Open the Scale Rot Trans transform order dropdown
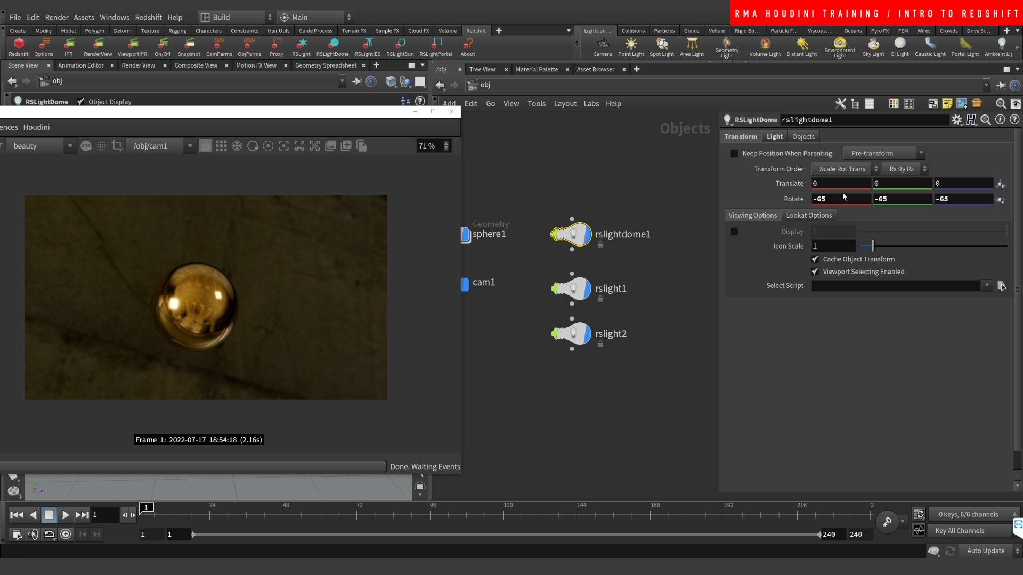This screenshot has height=575, width=1023. (845, 169)
